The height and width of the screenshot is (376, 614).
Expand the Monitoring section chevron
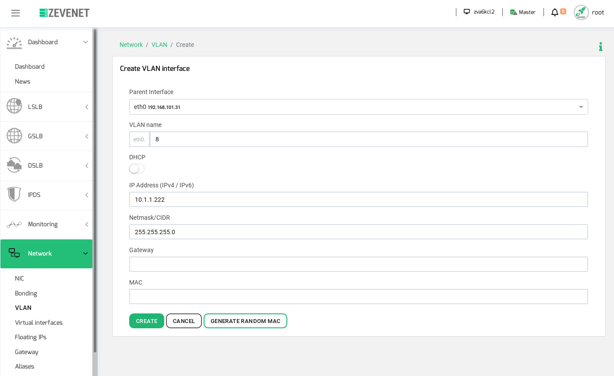[x=87, y=224]
